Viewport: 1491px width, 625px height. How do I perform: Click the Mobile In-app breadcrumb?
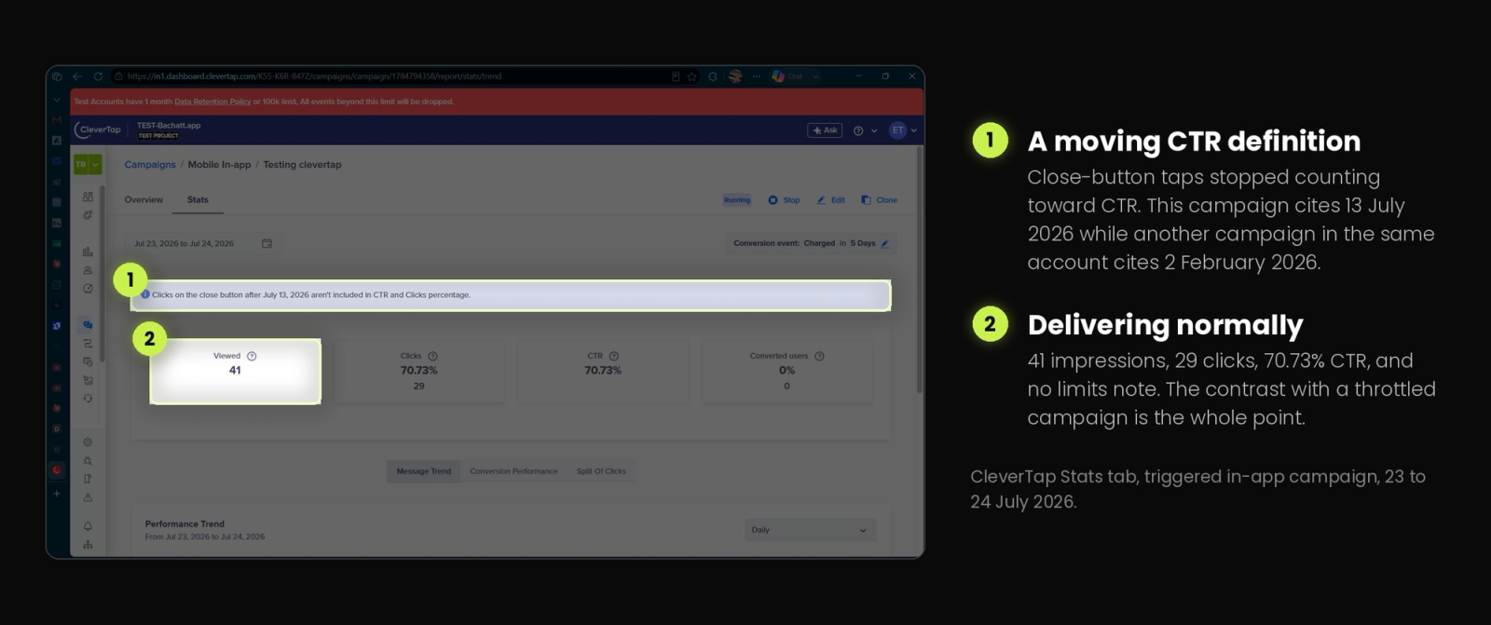click(219, 165)
